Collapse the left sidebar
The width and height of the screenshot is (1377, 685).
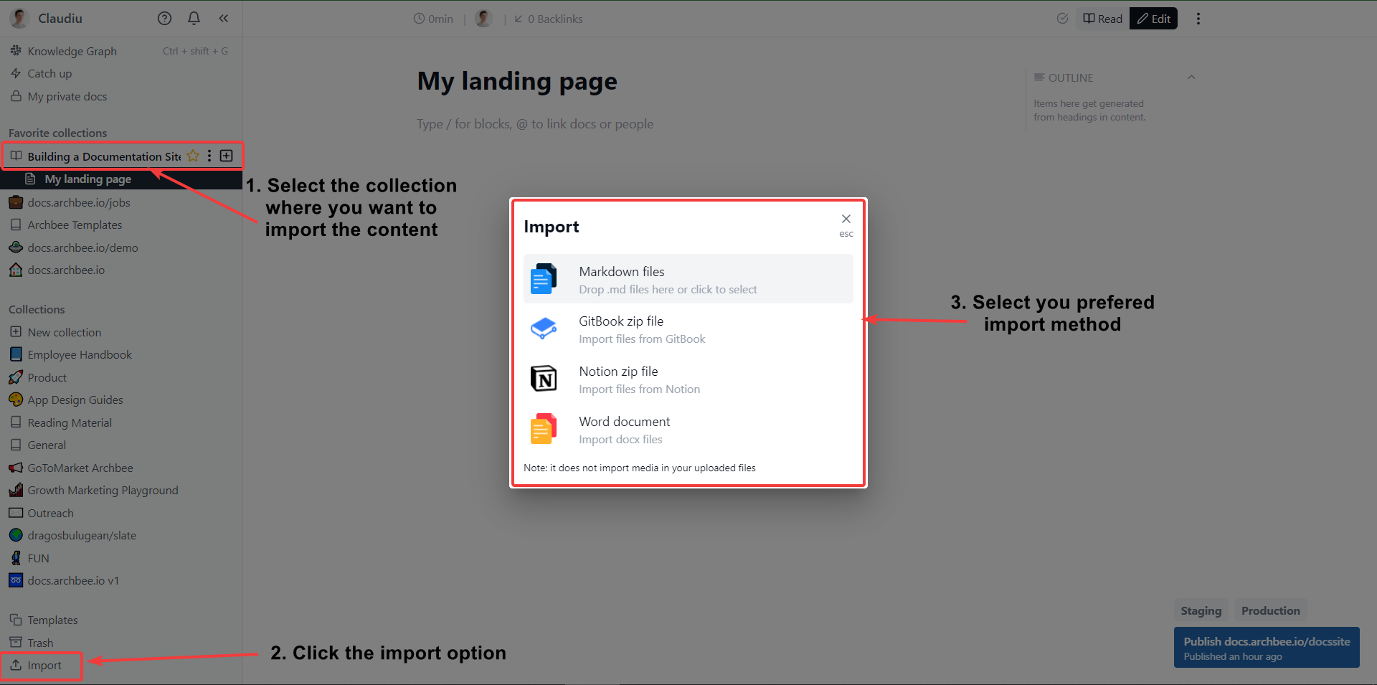[223, 19]
